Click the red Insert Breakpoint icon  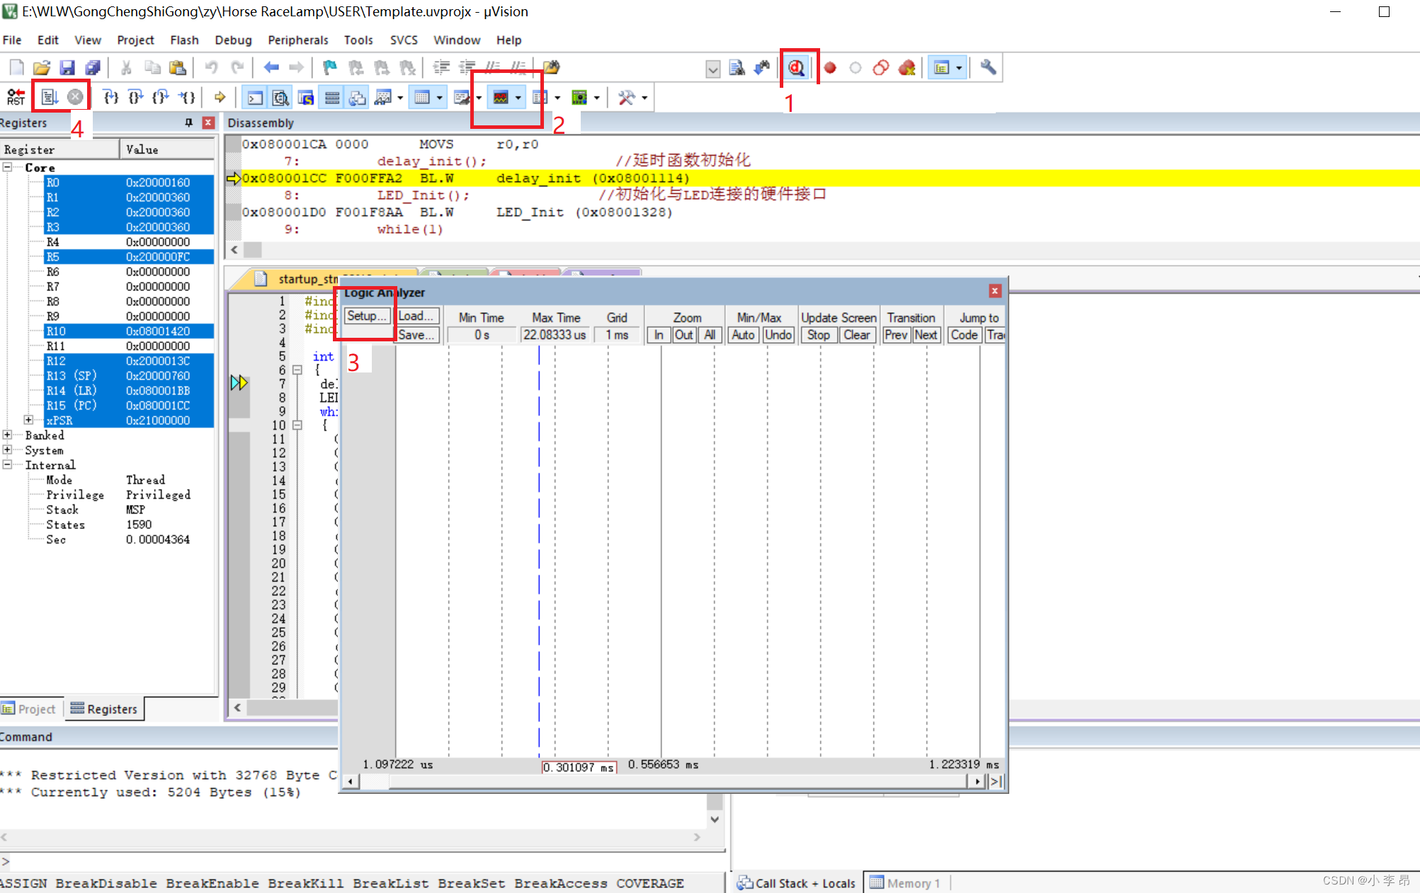pyautogui.click(x=830, y=68)
